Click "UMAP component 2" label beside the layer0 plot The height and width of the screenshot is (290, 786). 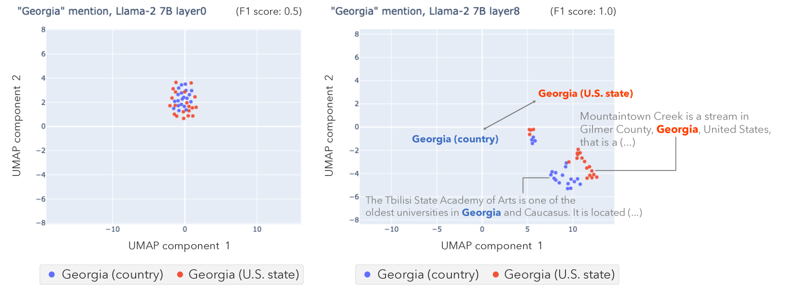pos(17,125)
